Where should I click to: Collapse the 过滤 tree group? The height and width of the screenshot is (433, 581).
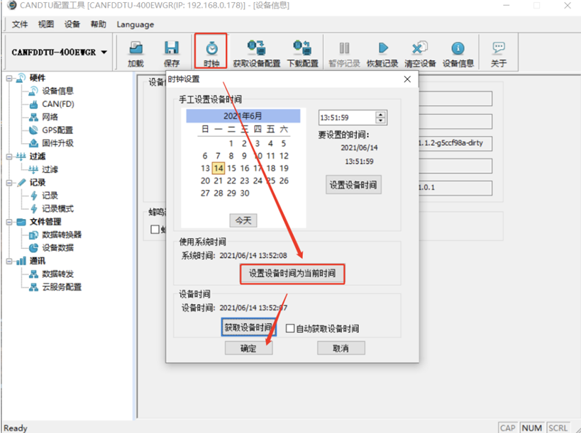click(x=9, y=157)
